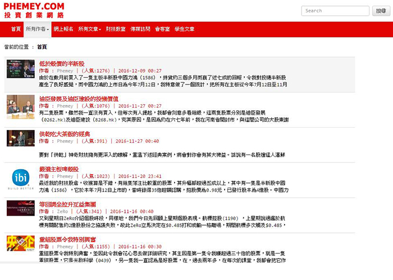Open the 財技教室 navigation item
The width and height of the screenshot is (393, 280).
[116, 29]
